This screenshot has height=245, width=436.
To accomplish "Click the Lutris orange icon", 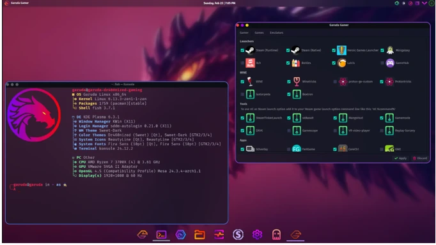I will point(341,63).
